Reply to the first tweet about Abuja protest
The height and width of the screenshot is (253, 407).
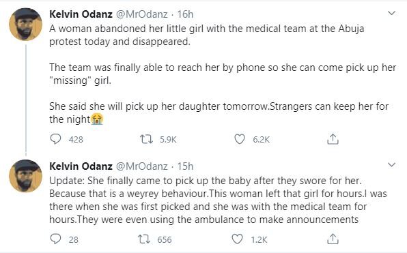tap(55, 139)
